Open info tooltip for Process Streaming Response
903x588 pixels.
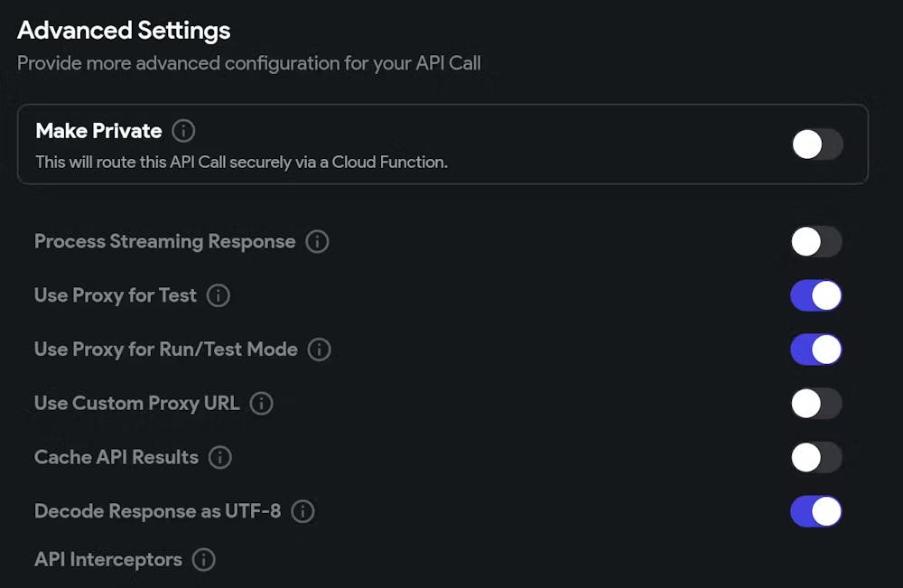click(317, 242)
